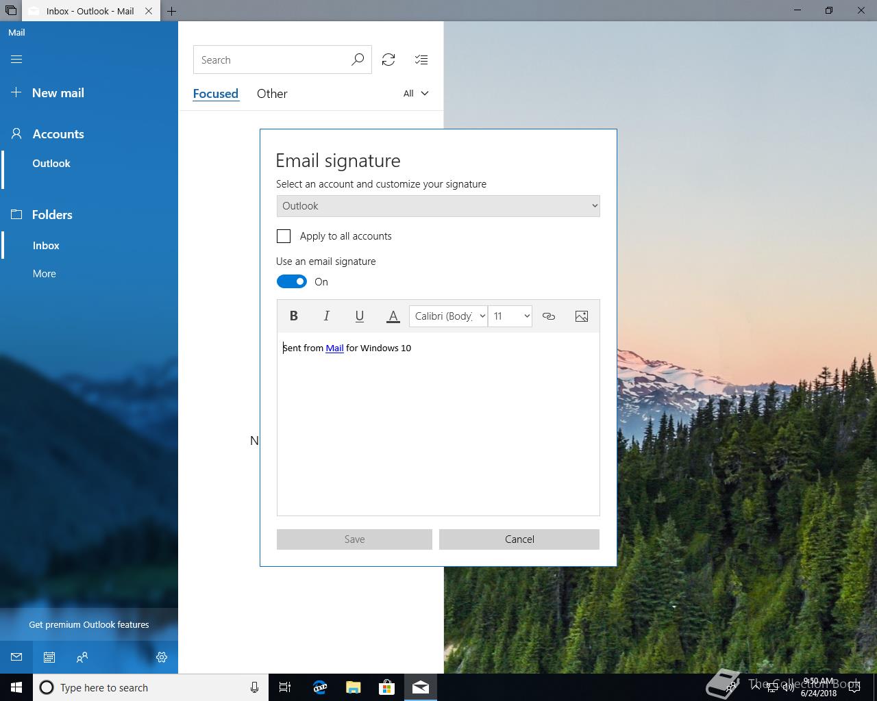The image size is (877, 701).
Task: Switch to the Other inbox tab
Action: tap(272, 94)
